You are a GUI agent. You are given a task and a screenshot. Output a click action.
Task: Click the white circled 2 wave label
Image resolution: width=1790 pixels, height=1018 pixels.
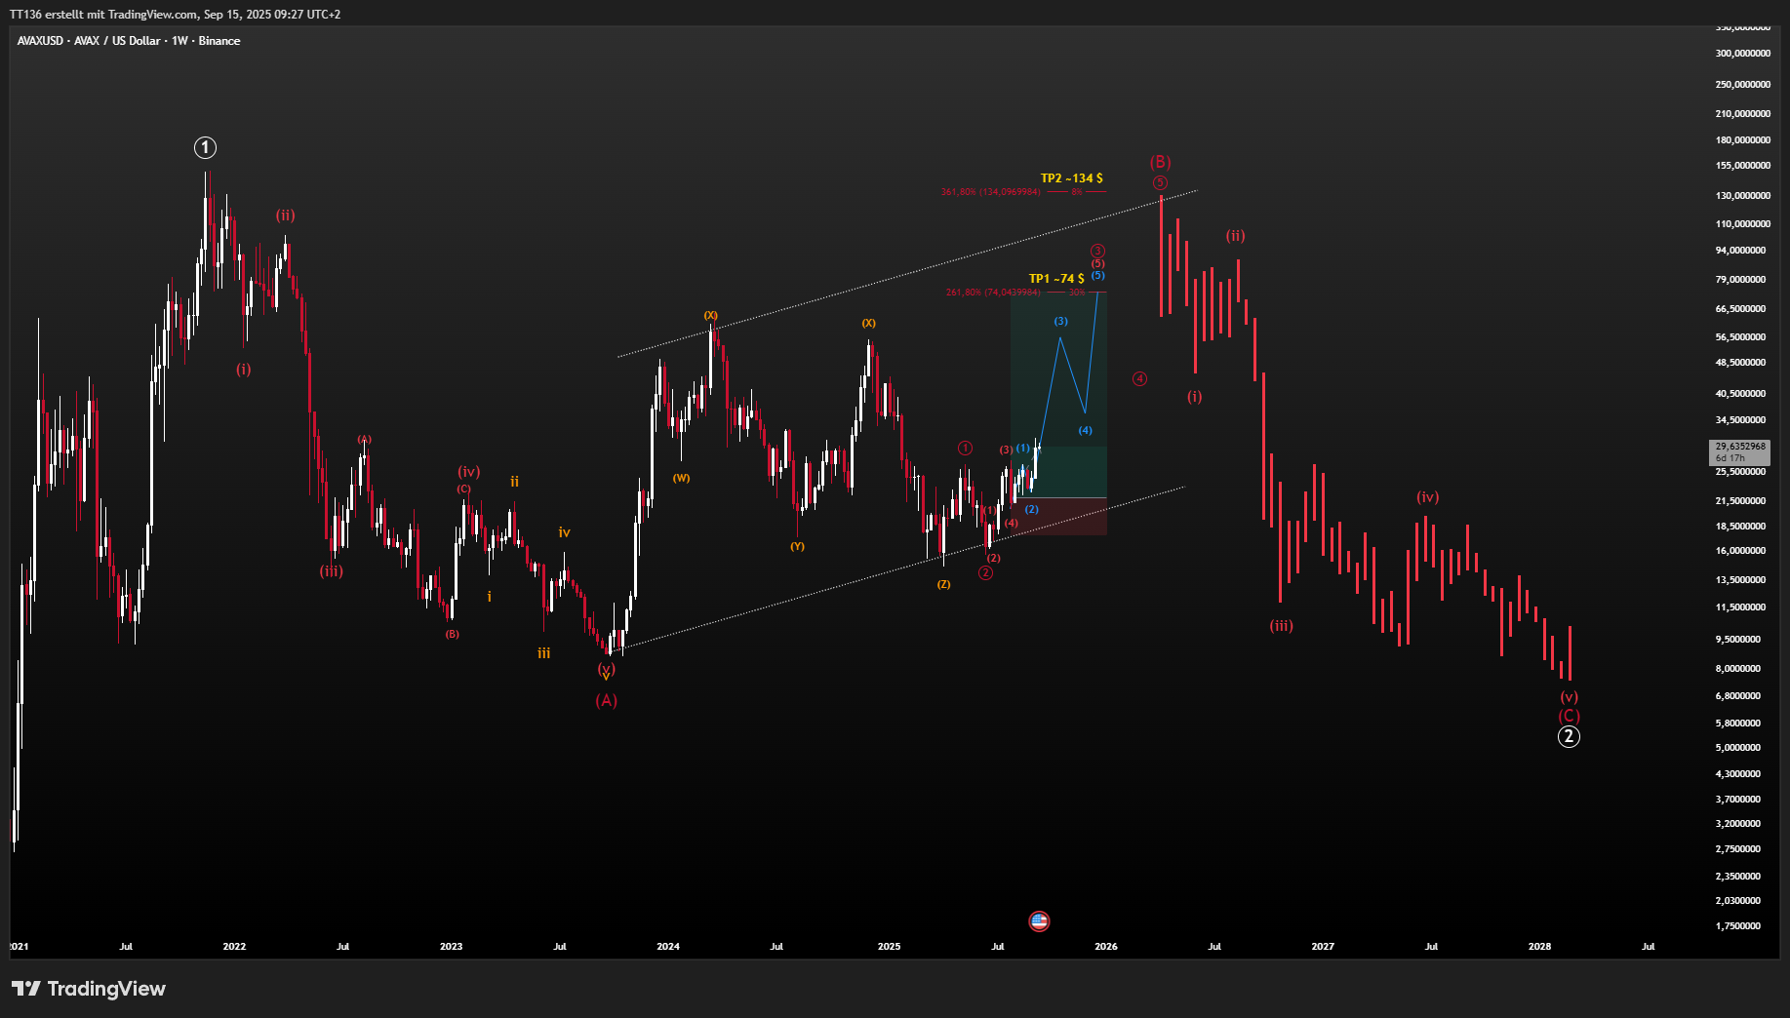pos(1569,736)
